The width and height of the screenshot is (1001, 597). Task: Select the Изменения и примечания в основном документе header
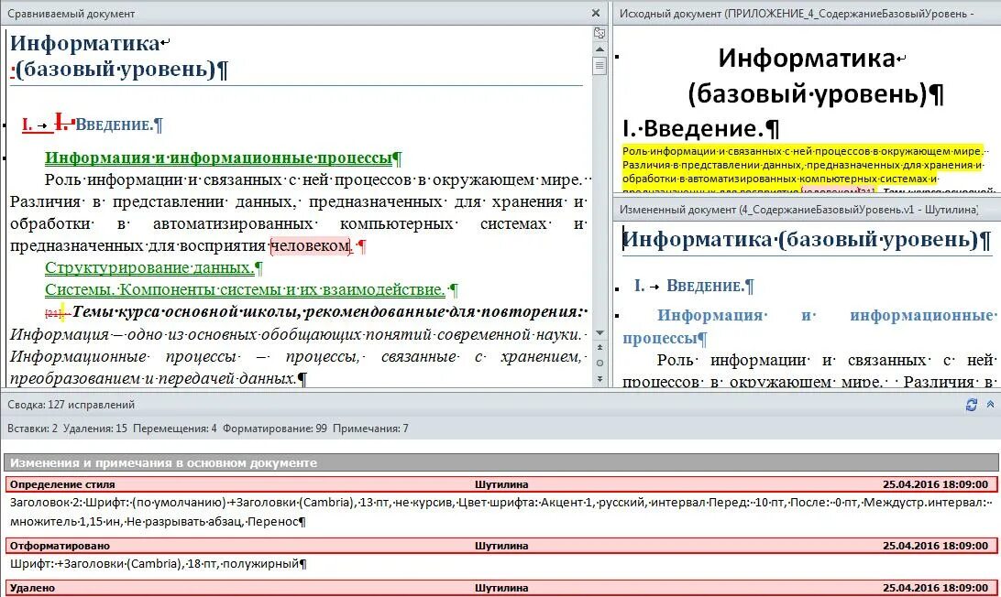tap(500, 462)
